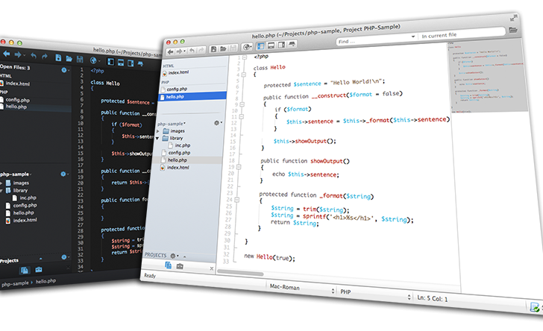The width and height of the screenshot is (543, 331).
Task: Click the new document icon in light toolbar
Action: 213,49
